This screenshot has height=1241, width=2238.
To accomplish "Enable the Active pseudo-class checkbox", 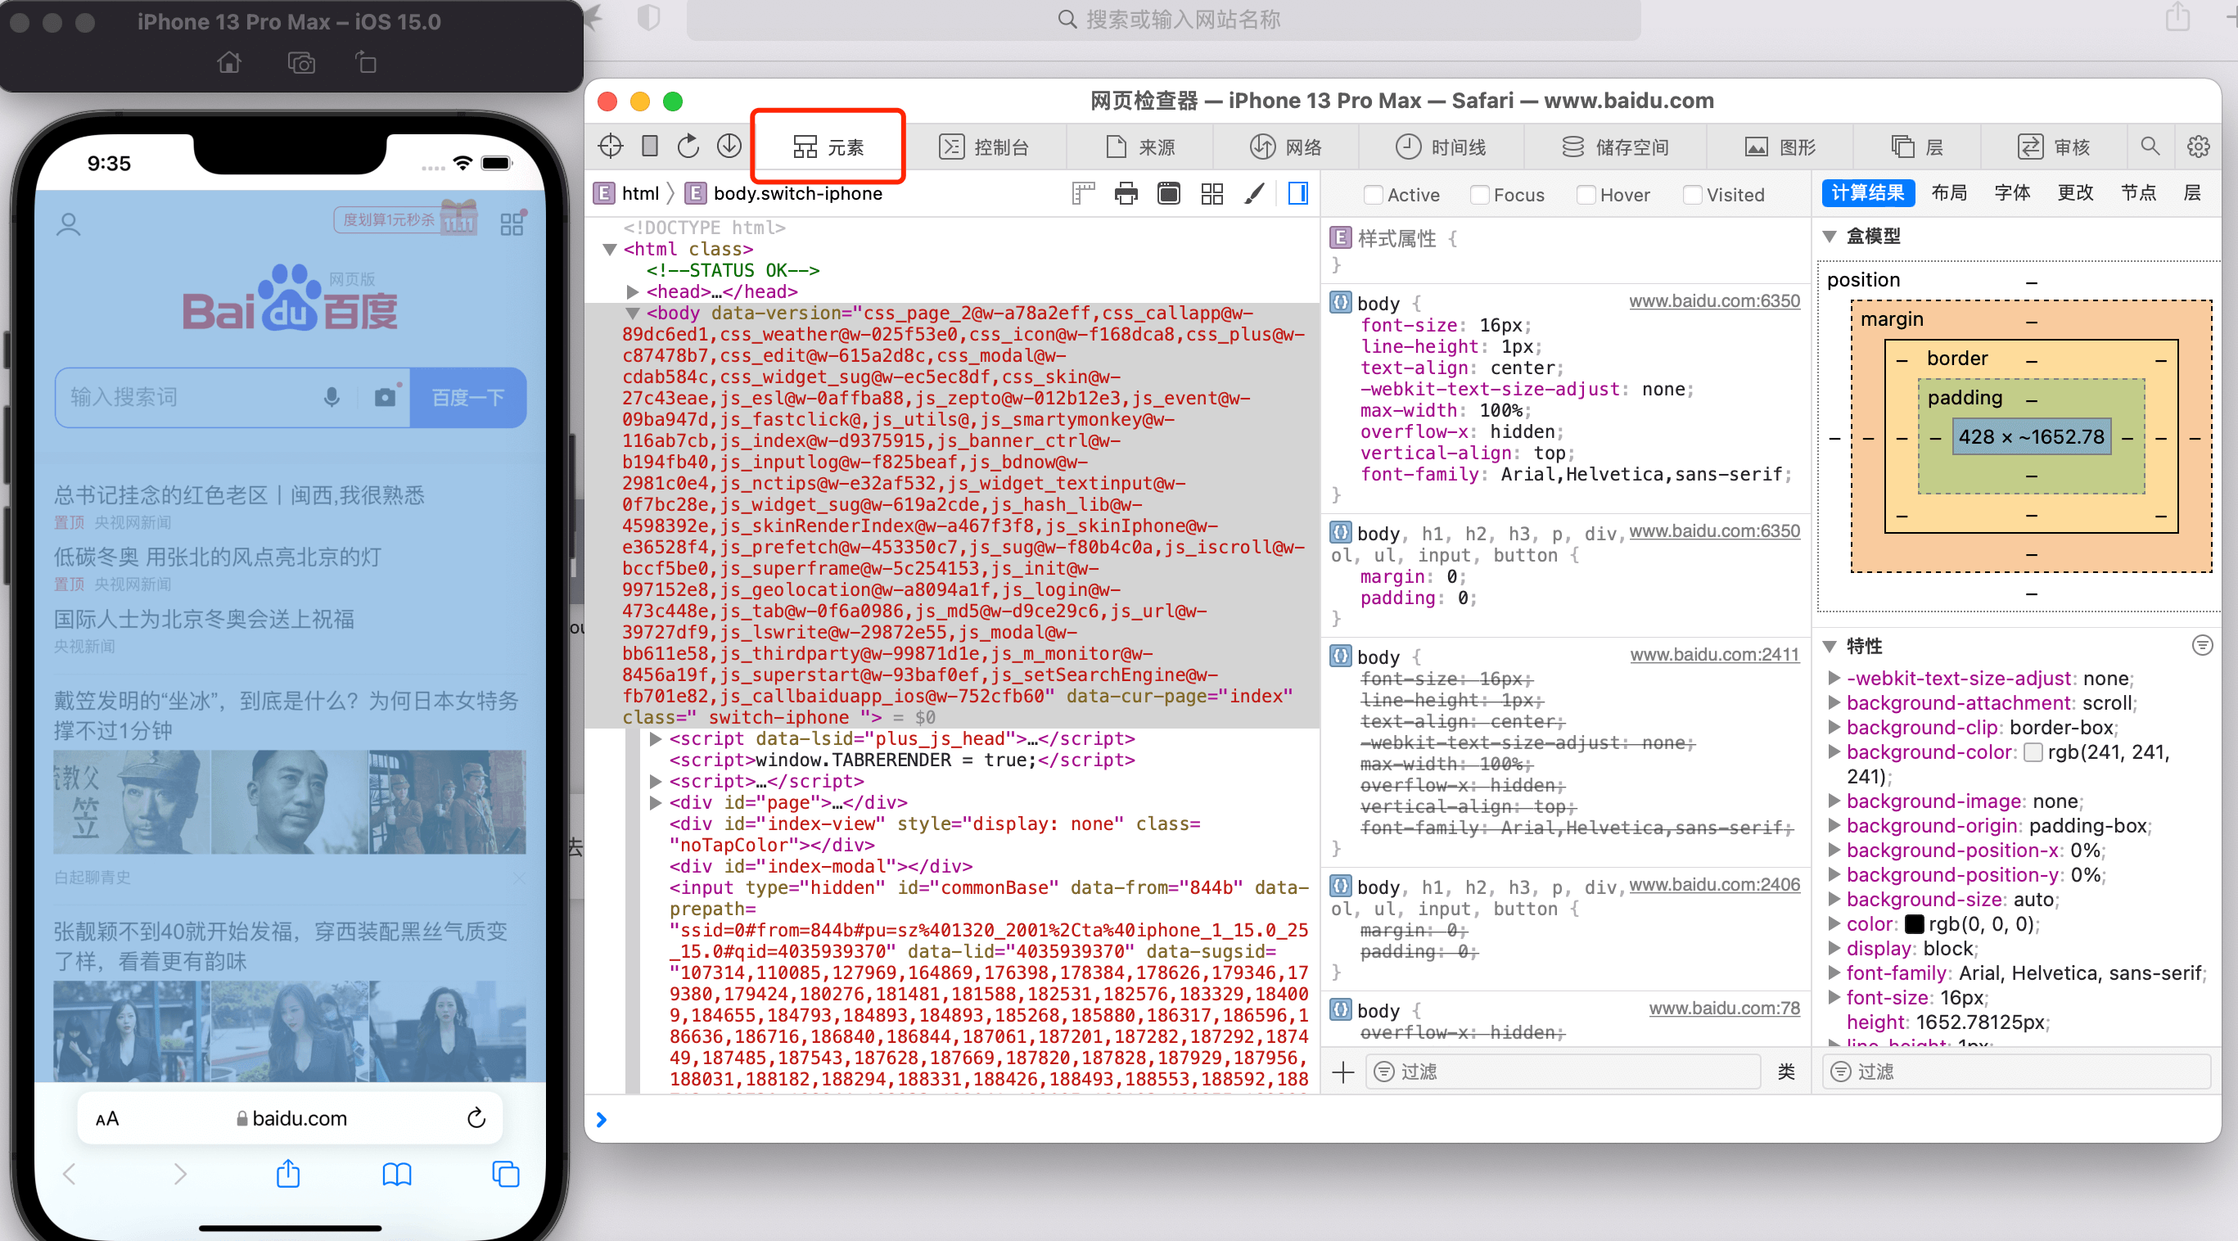I will (1374, 195).
